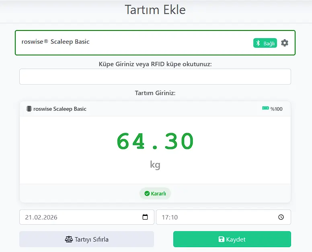312x252 pixels.
Task: Click the date field showing 21.02.2026
Action: 80,217
